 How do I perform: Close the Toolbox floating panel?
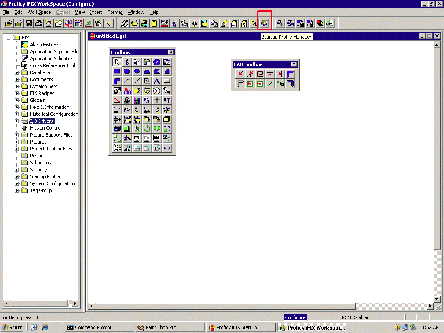[171, 52]
